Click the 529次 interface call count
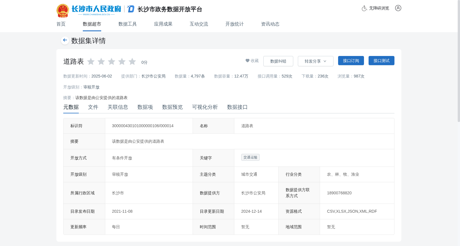 (x=287, y=76)
